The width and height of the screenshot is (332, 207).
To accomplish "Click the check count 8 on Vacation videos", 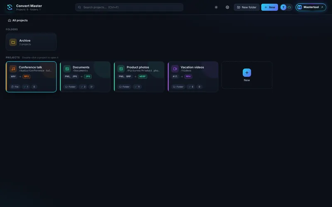I will coord(191,87).
